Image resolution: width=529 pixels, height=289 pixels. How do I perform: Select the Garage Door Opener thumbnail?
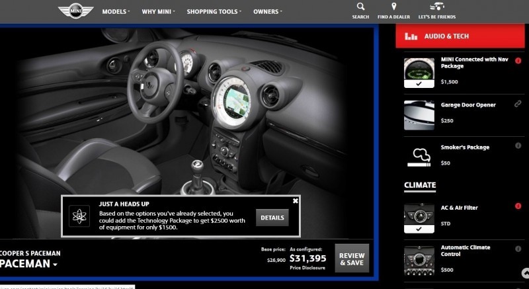(x=419, y=115)
